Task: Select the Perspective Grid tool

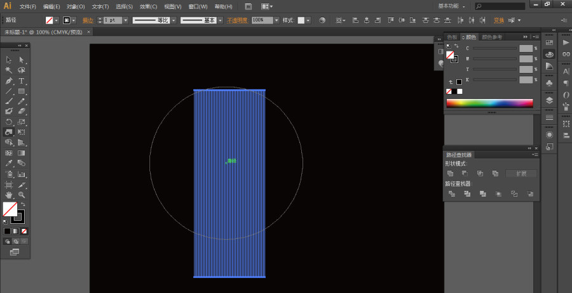Action: 21,142
